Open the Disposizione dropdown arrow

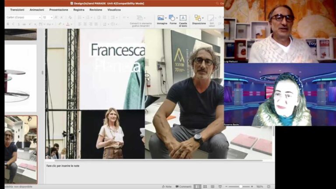pos(203,18)
